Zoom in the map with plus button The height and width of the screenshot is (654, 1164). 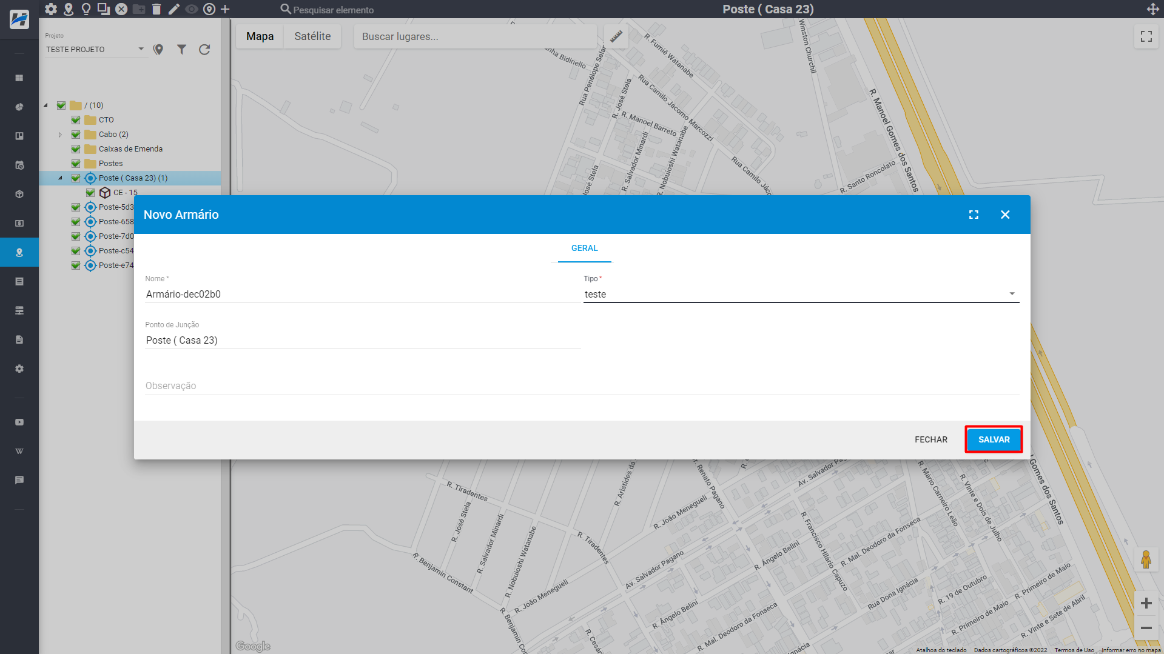pos(1146,603)
